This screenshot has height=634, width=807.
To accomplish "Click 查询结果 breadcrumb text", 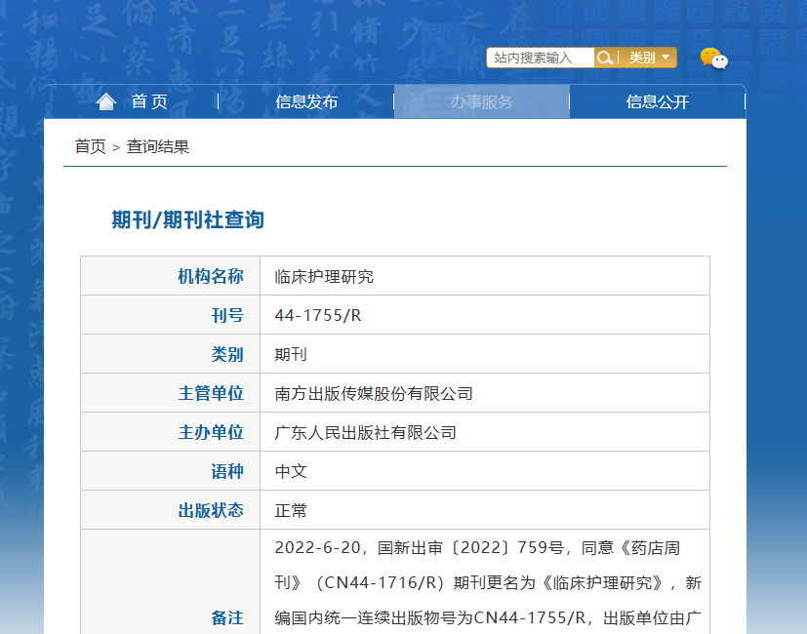I will click(158, 146).
